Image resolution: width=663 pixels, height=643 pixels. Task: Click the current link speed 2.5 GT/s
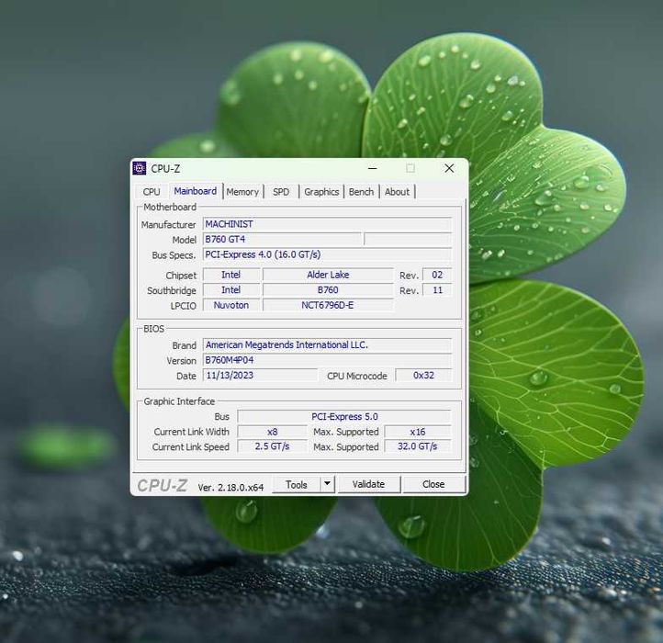[x=272, y=446]
